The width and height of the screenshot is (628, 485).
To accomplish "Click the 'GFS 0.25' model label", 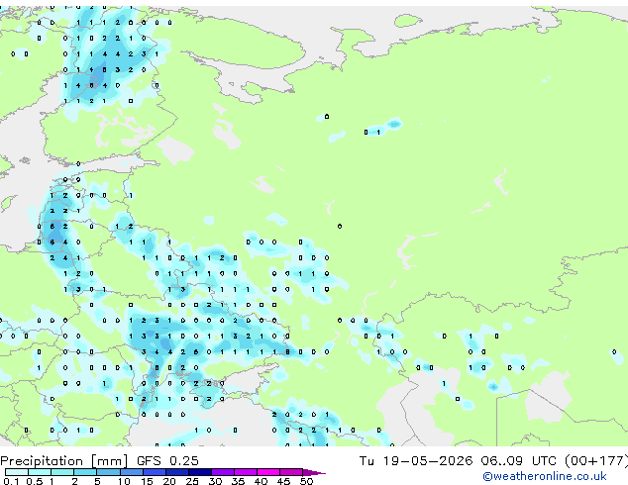I will click(x=167, y=461).
